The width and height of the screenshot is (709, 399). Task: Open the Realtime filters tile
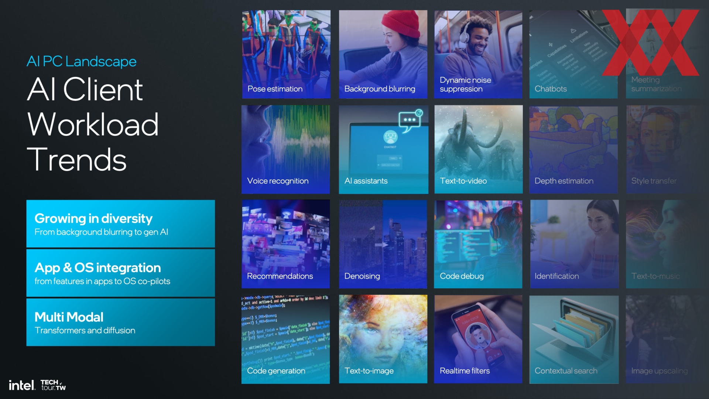tap(478, 339)
